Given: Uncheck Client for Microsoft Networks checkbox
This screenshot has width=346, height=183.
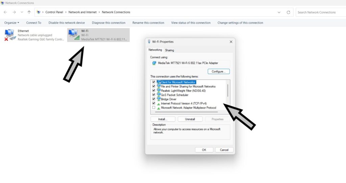Looking at the screenshot, I should pos(154,82).
